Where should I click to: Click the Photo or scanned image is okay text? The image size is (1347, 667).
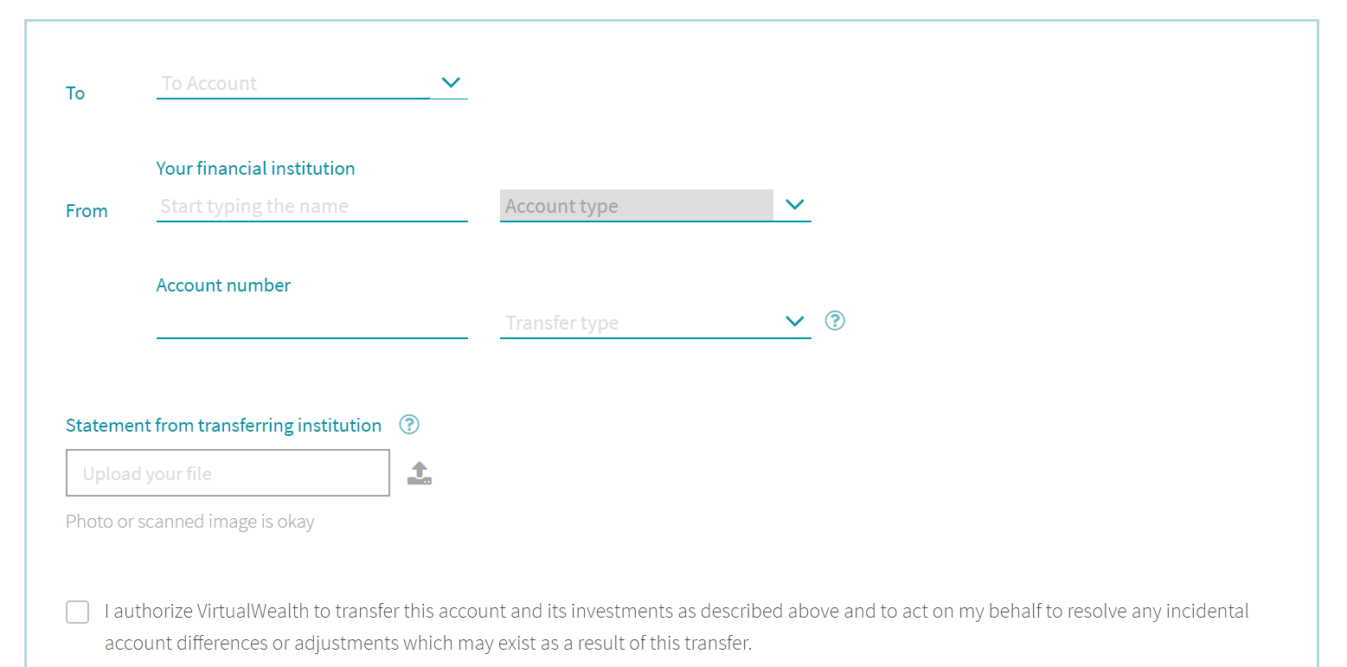click(189, 521)
